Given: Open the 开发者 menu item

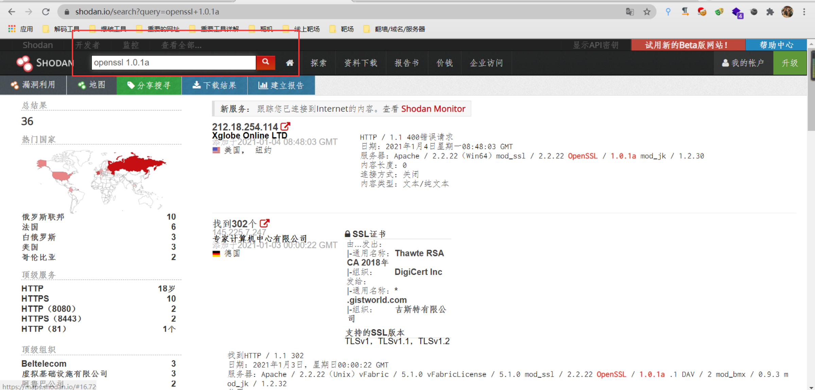Looking at the screenshot, I should click(x=87, y=45).
